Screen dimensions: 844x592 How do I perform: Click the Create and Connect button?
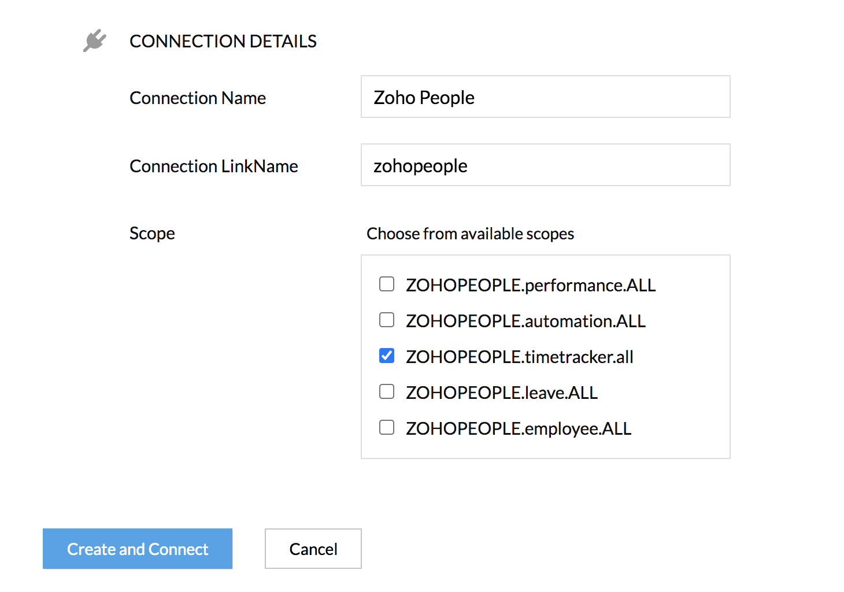(138, 549)
